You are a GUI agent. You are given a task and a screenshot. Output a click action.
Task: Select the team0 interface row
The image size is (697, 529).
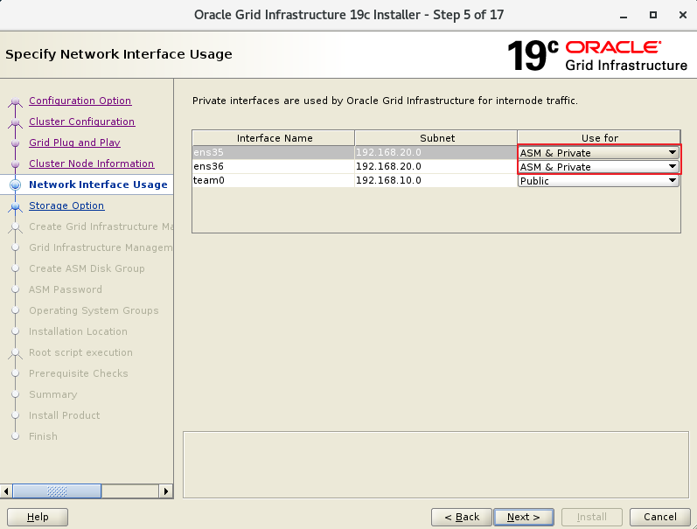tap(273, 181)
